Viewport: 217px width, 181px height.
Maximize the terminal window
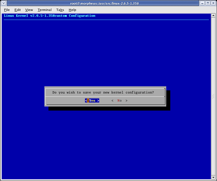(208, 3)
